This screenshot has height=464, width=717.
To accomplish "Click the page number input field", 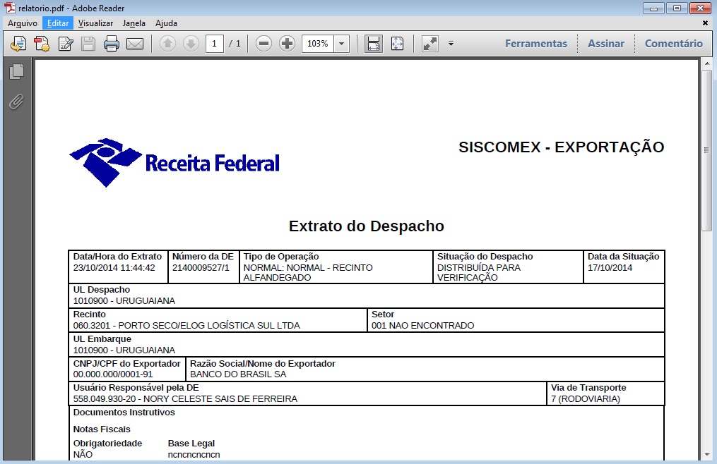I will point(215,44).
